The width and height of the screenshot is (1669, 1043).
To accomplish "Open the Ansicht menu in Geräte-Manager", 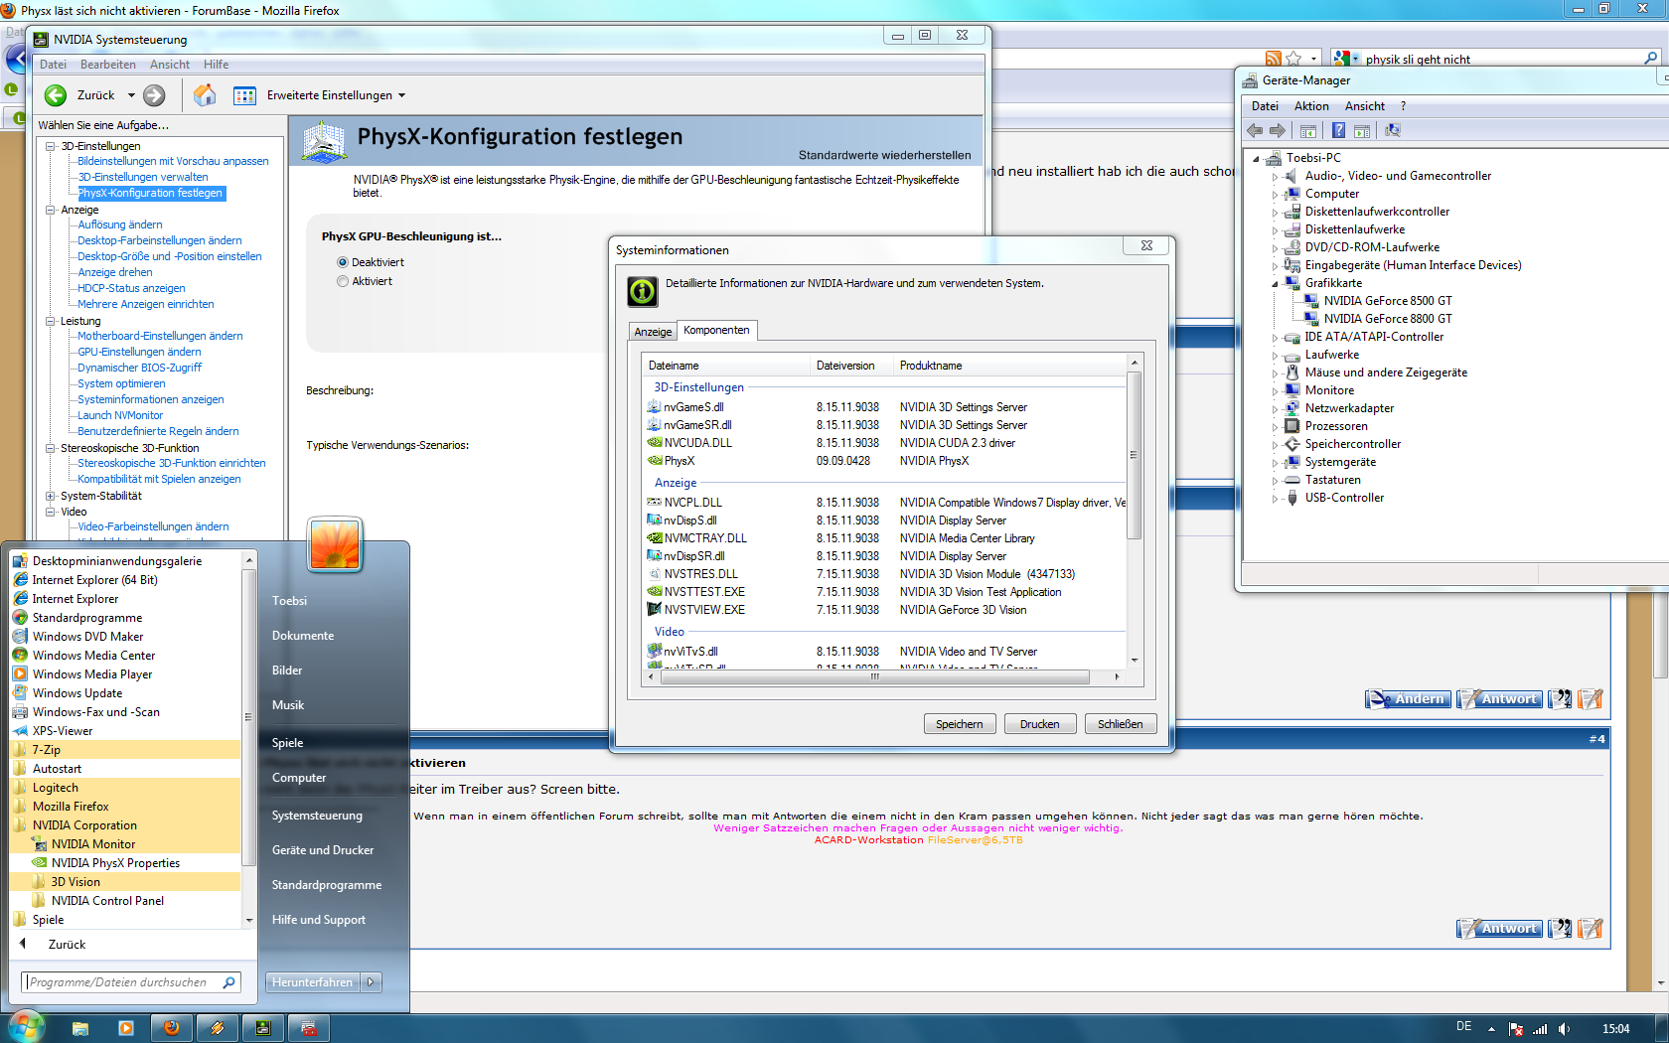I will 1365,106.
